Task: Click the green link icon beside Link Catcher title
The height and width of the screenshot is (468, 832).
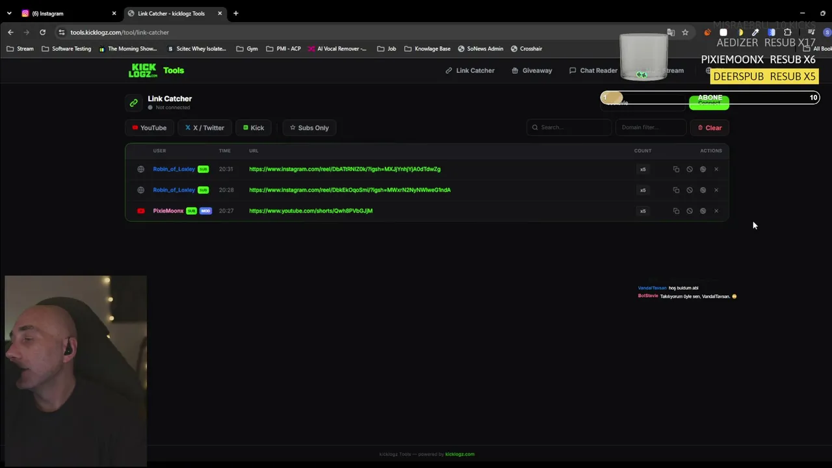Action: (x=134, y=103)
